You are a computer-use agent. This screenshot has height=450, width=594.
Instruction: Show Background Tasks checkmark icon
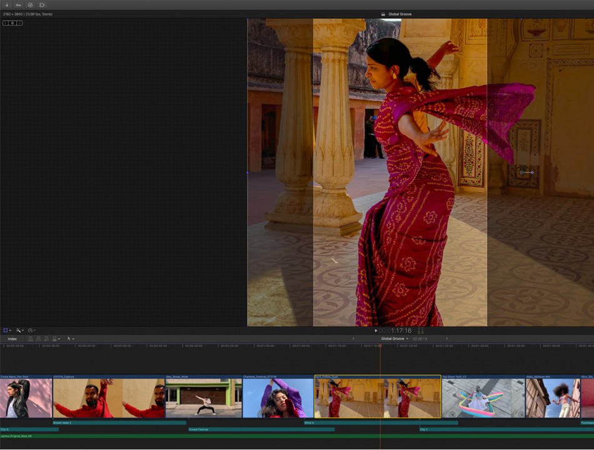[30, 5]
